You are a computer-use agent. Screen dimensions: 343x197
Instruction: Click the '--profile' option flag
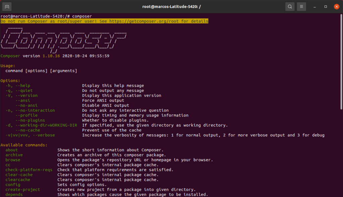pos(26,115)
